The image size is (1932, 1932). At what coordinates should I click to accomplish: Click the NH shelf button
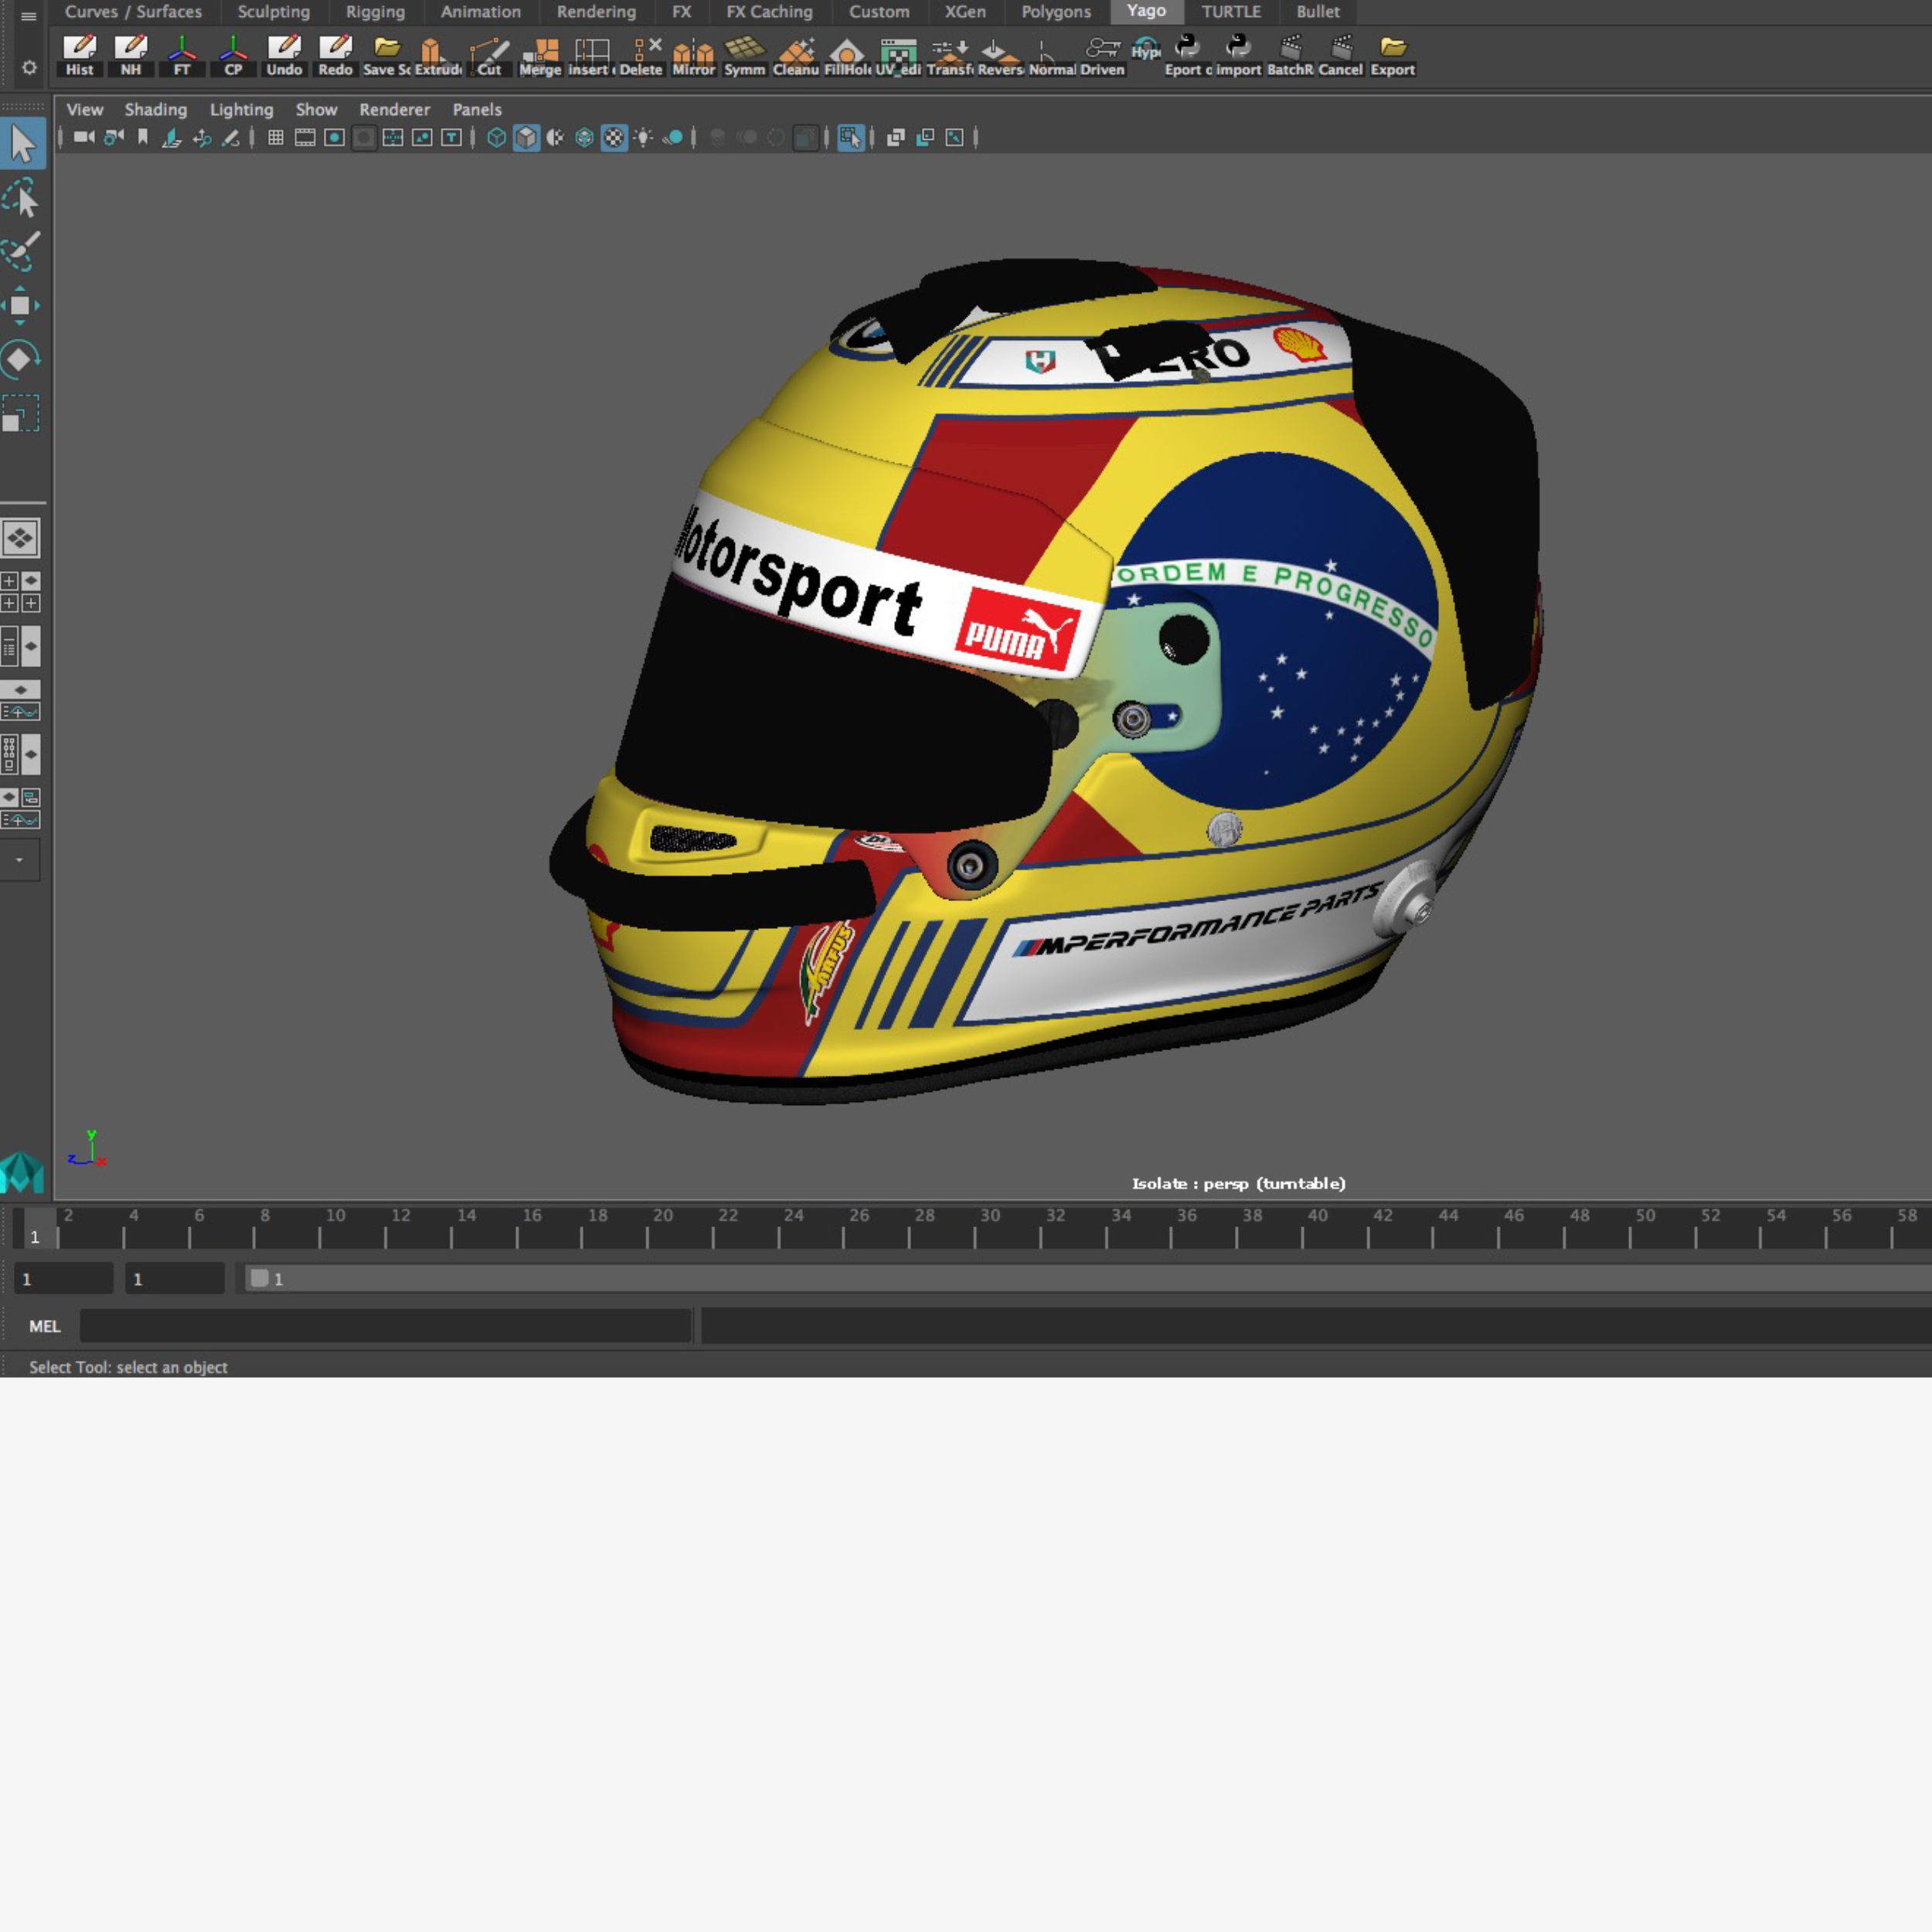point(130,56)
